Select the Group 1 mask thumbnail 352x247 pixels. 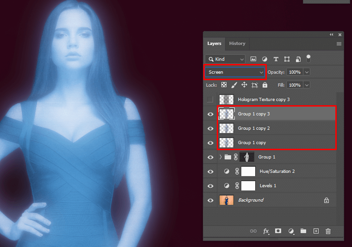247,157
